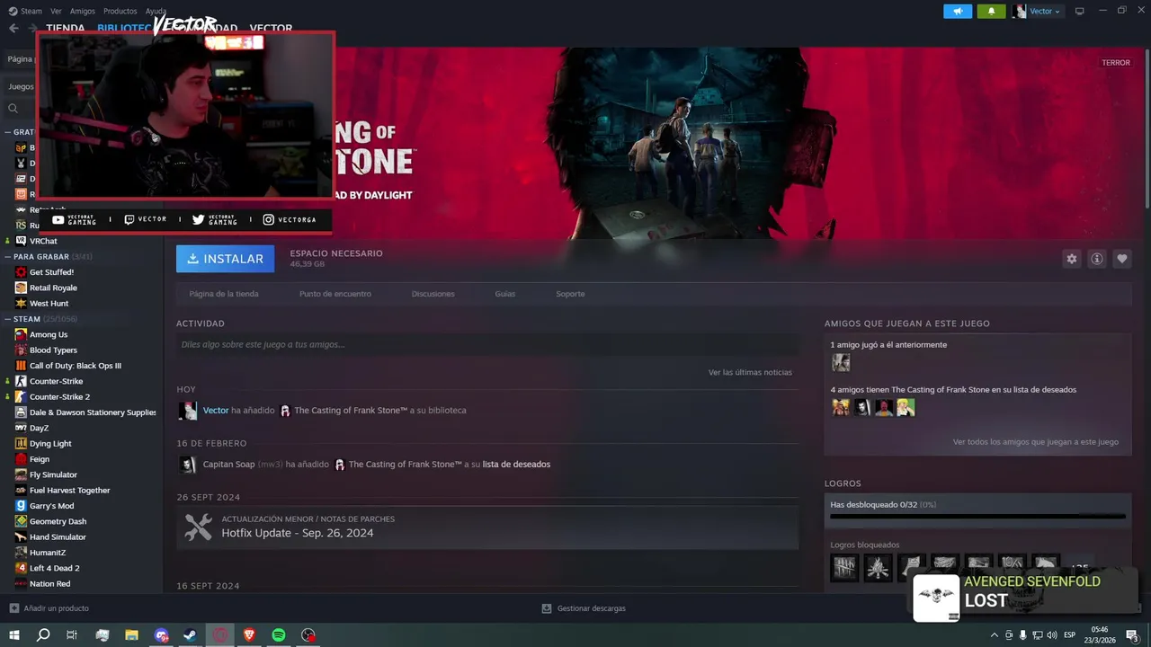Screen dimensions: 1151x647
Task: Open Hand Simulator library entry
Action: (x=58, y=536)
